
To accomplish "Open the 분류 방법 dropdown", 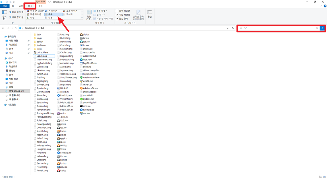I will tap(101, 11).
